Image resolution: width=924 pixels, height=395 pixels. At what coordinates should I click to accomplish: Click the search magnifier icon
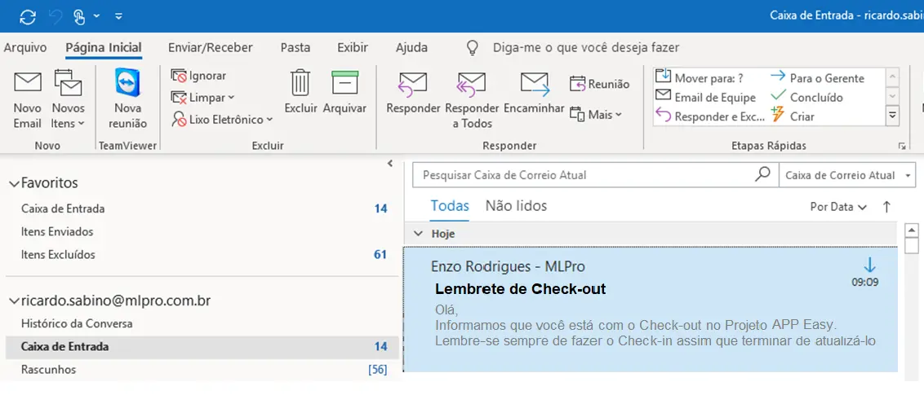point(763,174)
